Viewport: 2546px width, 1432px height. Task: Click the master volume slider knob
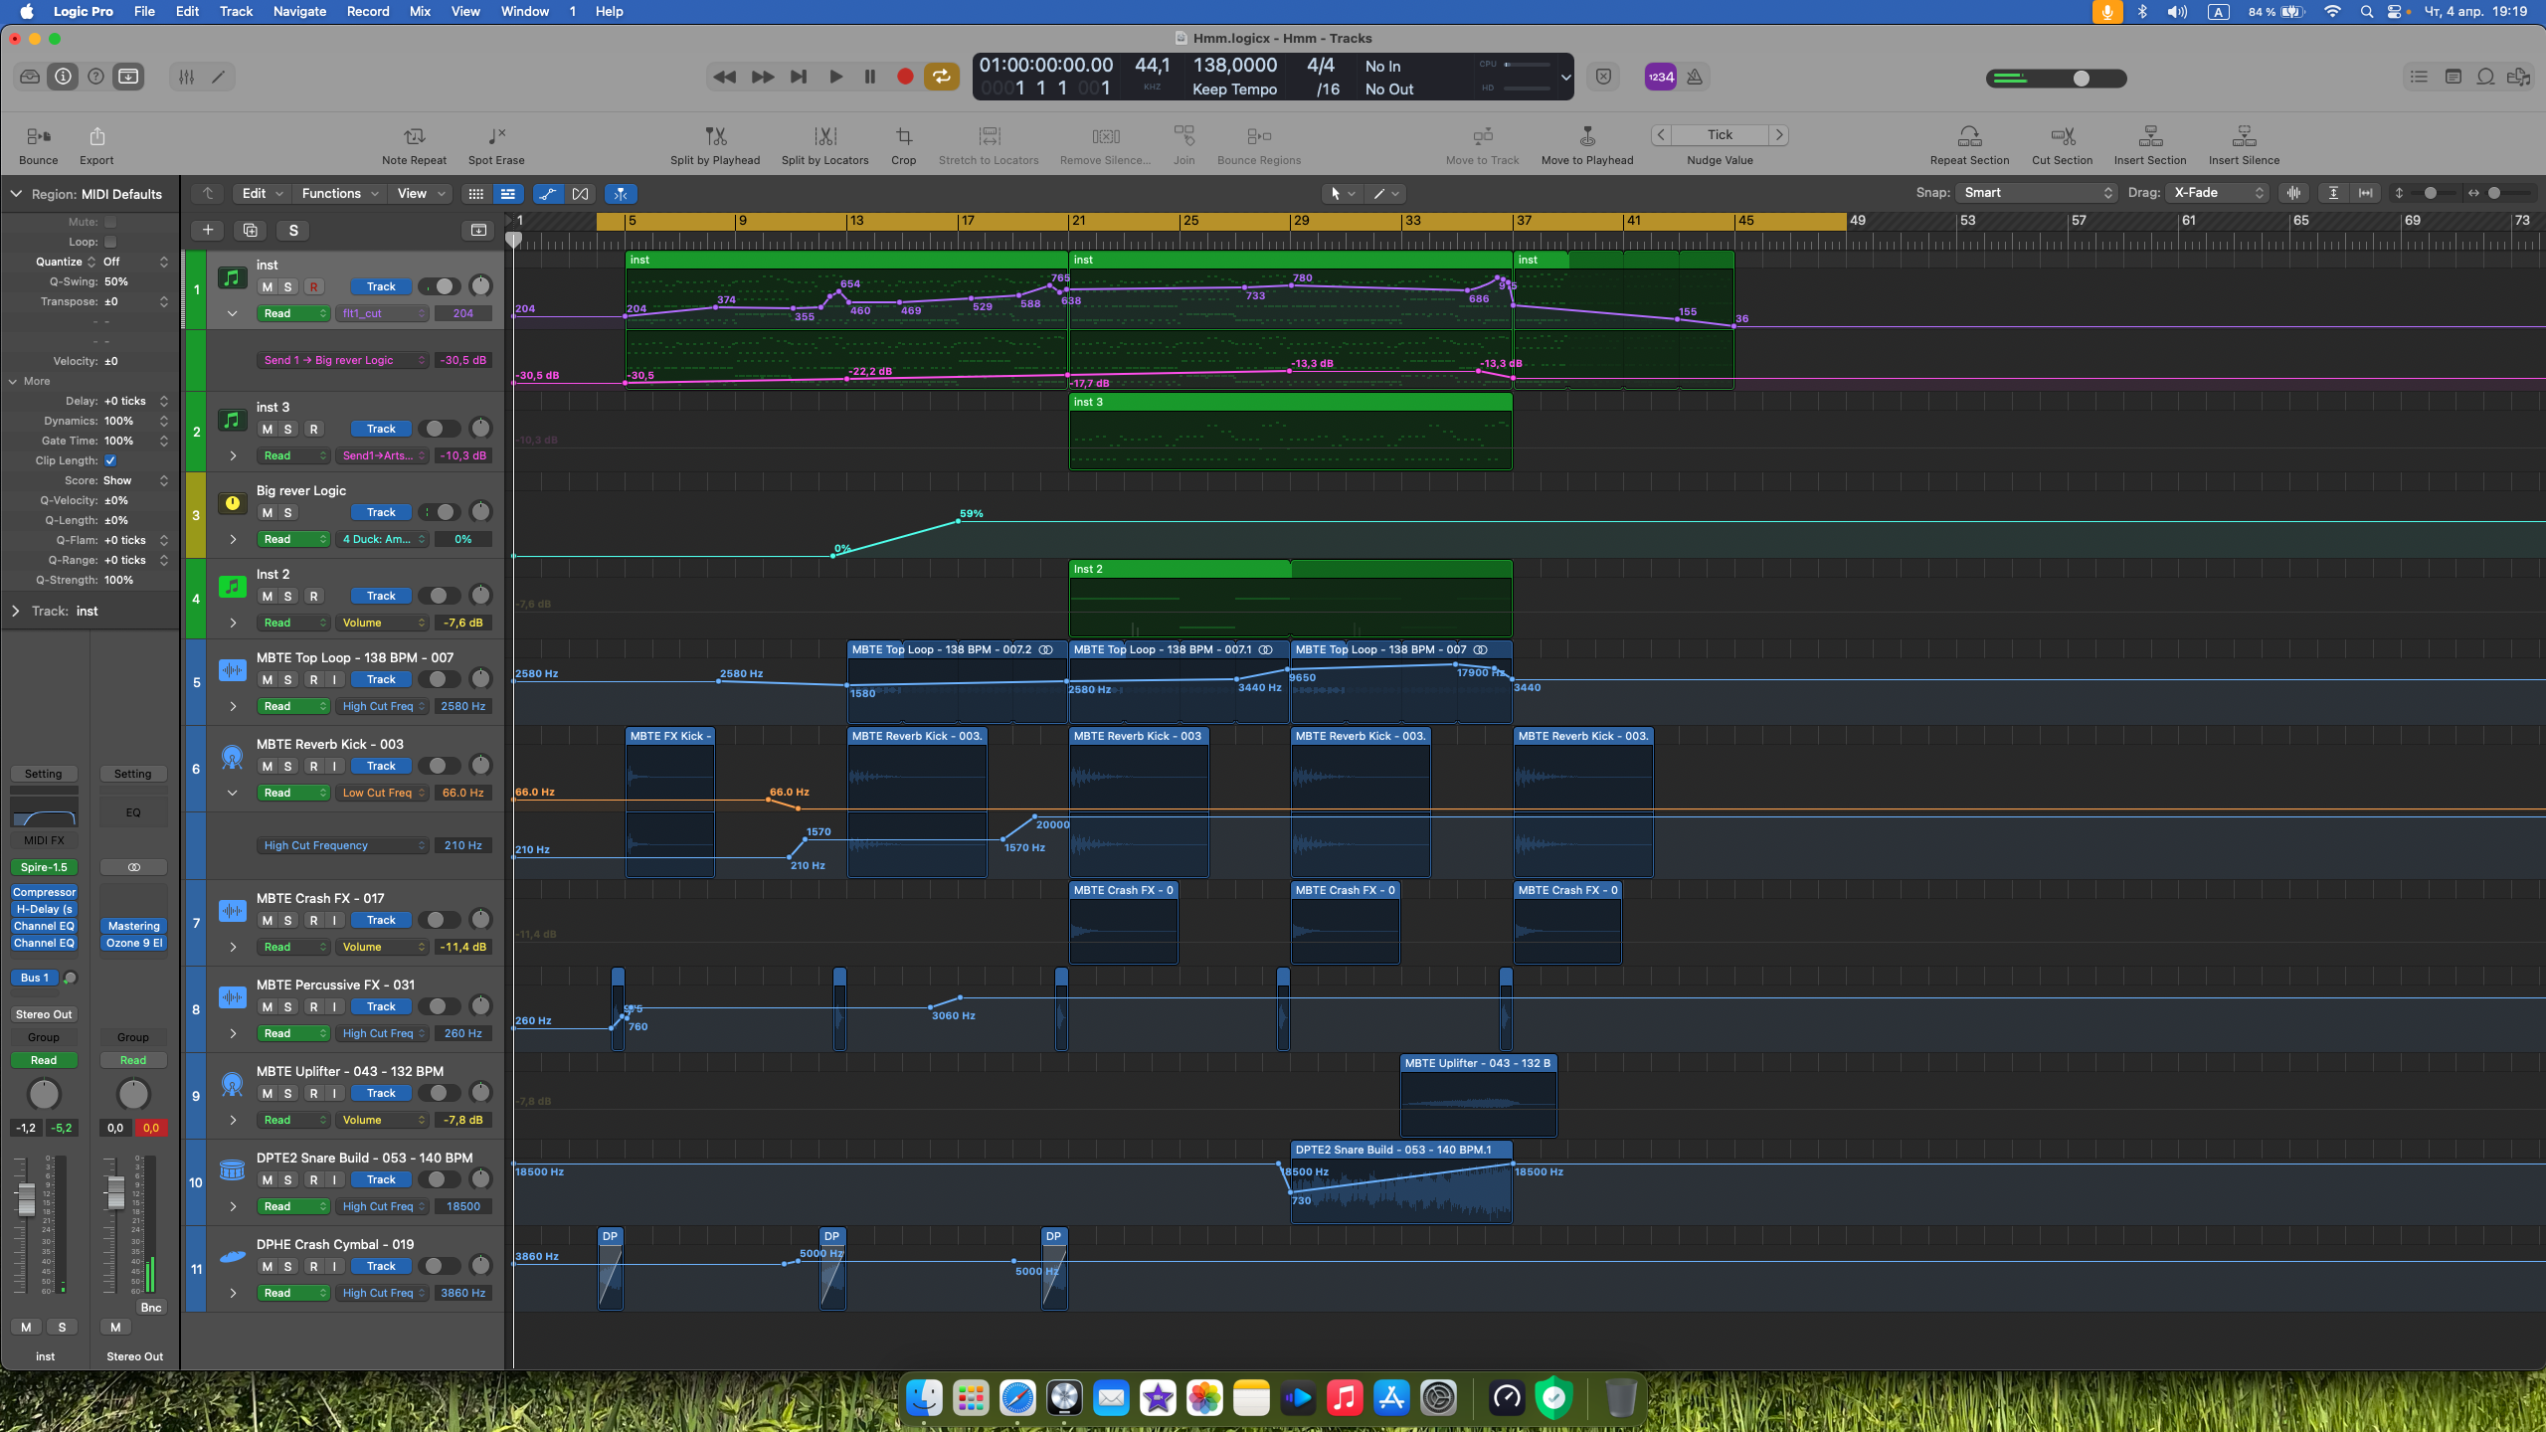pos(2081,79)
